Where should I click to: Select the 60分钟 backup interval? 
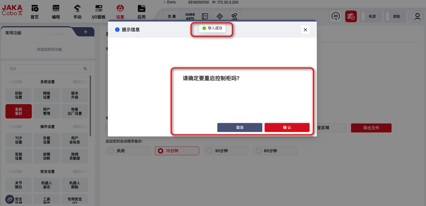[x=275, y=151]
